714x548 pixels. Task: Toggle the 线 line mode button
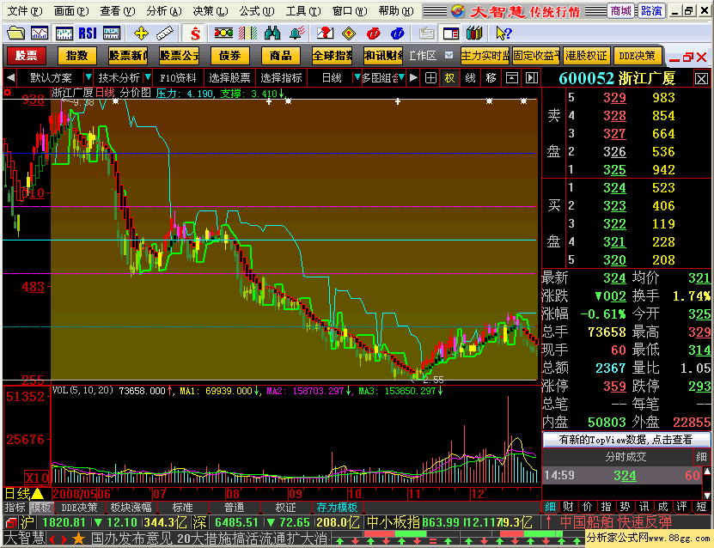coord(470,78)
